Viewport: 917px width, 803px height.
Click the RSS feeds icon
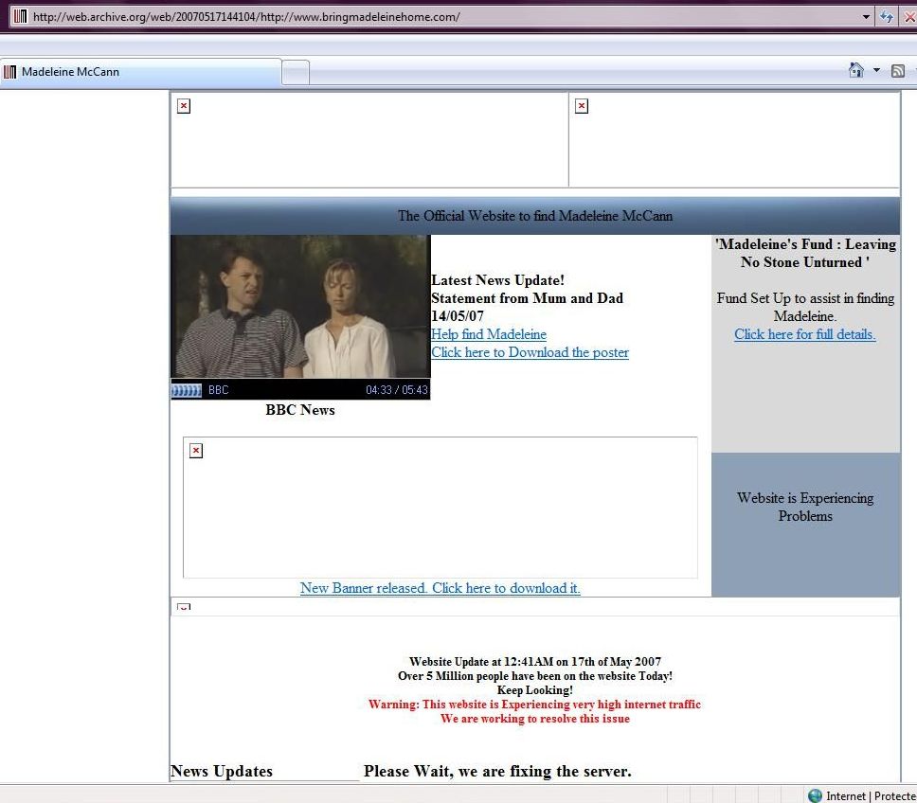coord(898,71)
